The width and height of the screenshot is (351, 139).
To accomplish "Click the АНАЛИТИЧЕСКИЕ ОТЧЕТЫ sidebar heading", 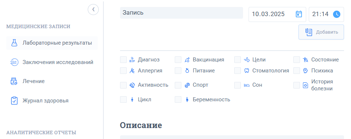I will point(41,132).
